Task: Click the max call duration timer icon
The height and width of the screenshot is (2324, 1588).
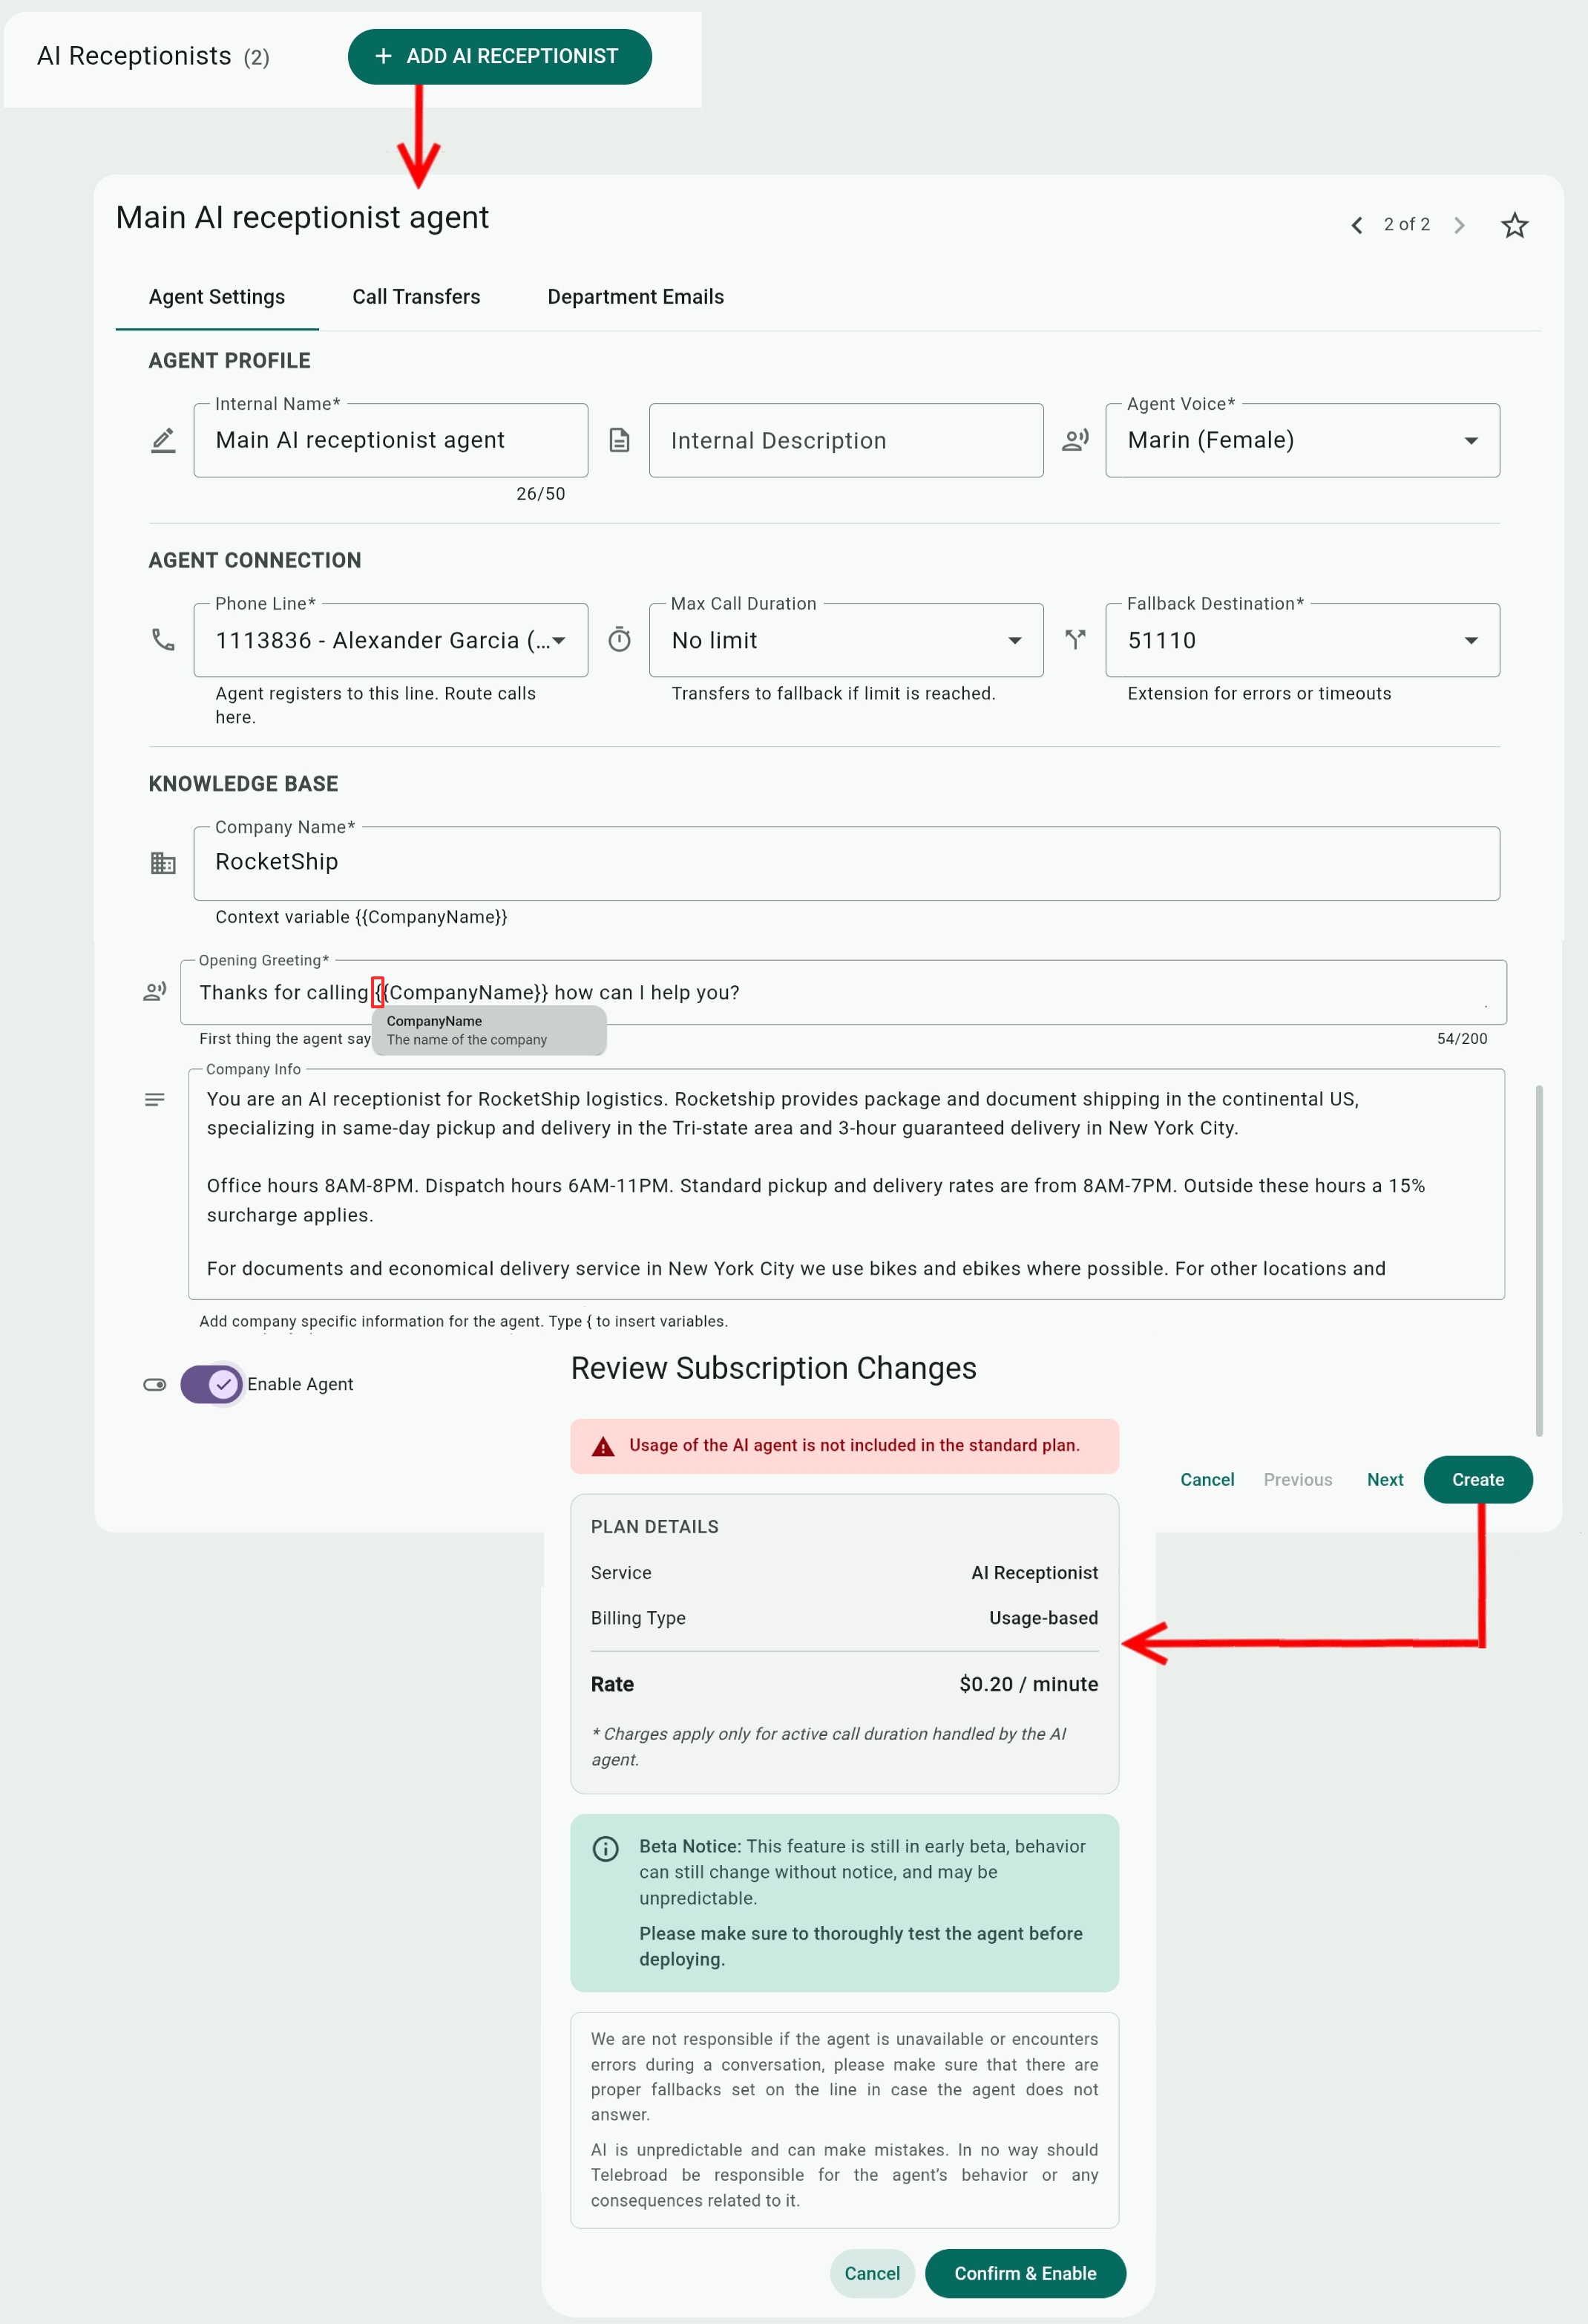Action: (x=620, y=640)
